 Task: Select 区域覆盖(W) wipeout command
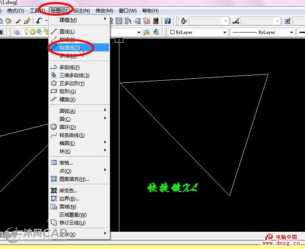click(79, 214)
